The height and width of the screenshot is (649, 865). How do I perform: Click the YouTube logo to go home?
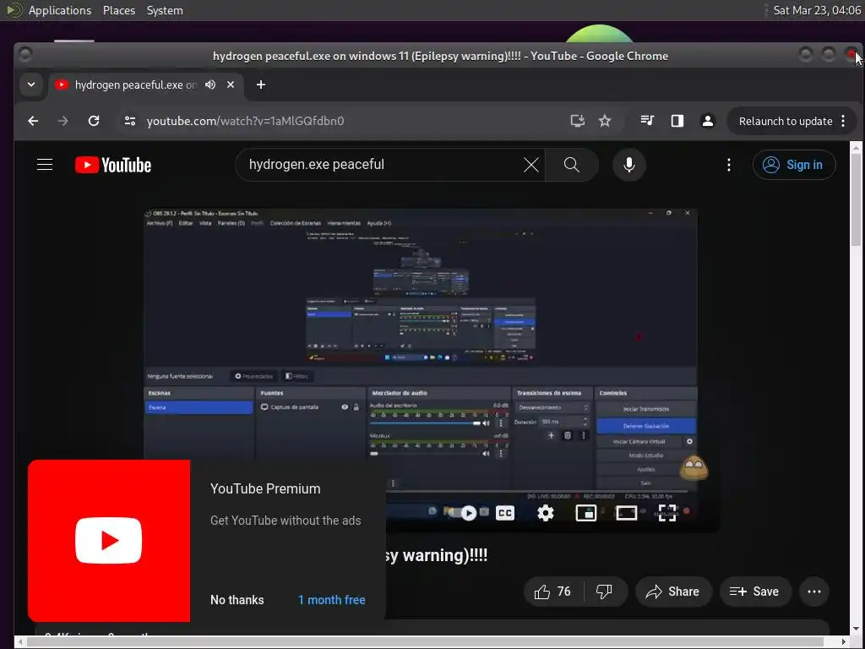(x=113, y=165)
